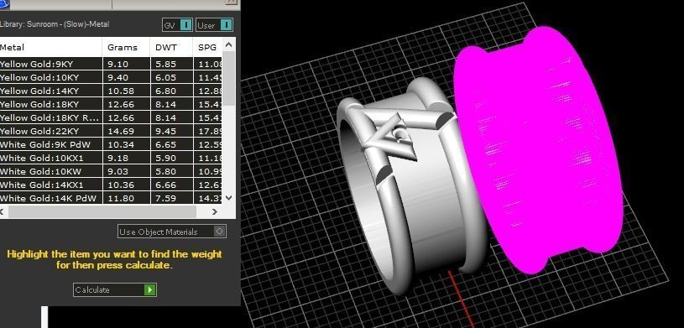Click the SPG column header
This screenshot has height=328, width=684.
click(207, 47)
